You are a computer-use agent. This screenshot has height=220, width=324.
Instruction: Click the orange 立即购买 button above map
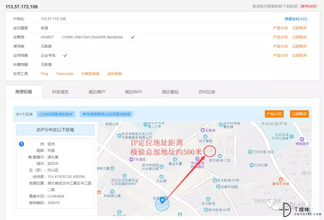299,114
